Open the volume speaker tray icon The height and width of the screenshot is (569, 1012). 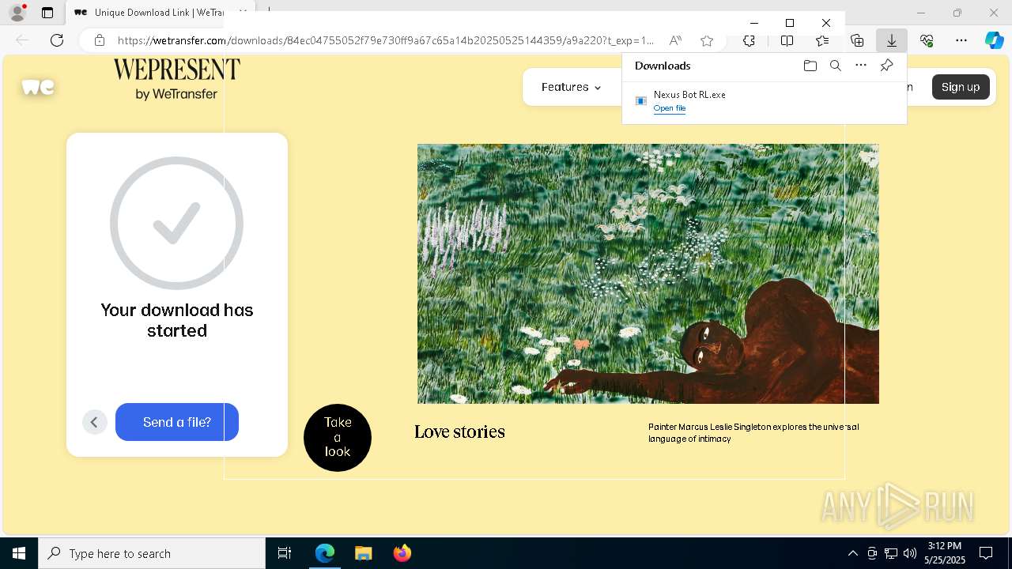coord(909,553)
